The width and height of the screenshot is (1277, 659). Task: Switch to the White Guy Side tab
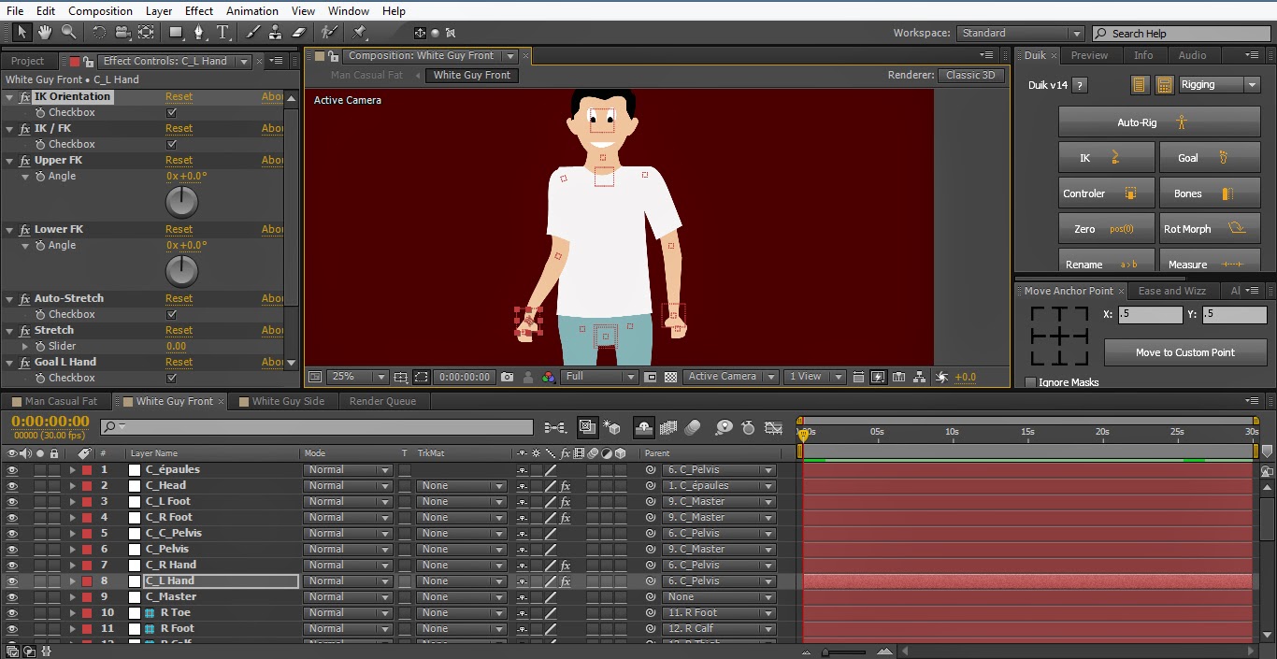point(283,401)
